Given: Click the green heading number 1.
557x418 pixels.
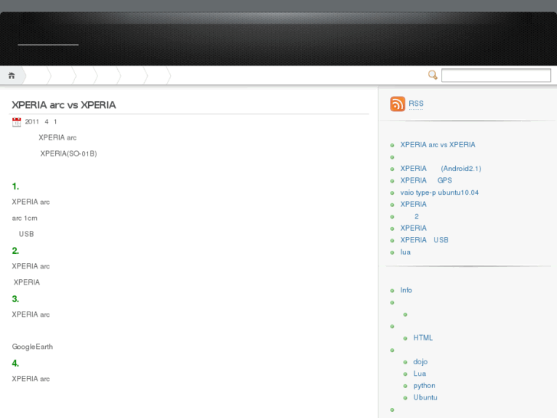Looking at the screenshot, I should 15,186.
